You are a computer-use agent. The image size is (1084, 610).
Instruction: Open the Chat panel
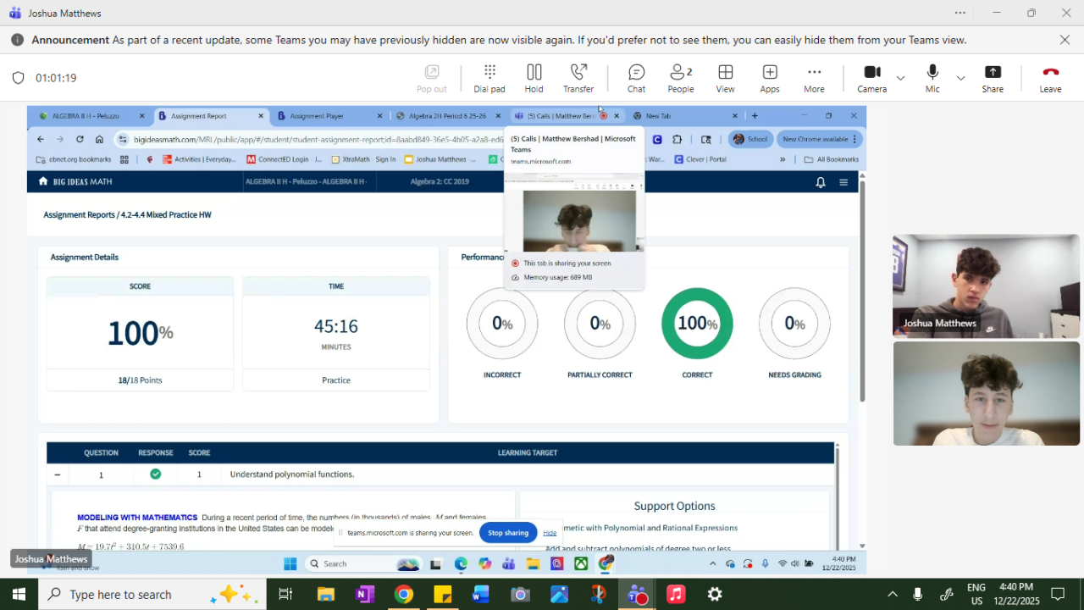click(636, 77)
